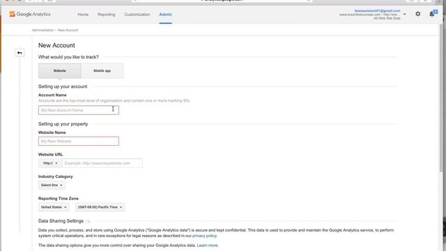Open the Learn more link
This screenshot has height=251, width=446.
tap(208, 245)
